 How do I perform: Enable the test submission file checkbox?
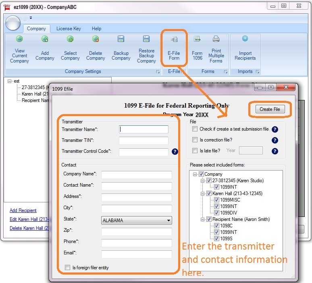tap(195, 129)
